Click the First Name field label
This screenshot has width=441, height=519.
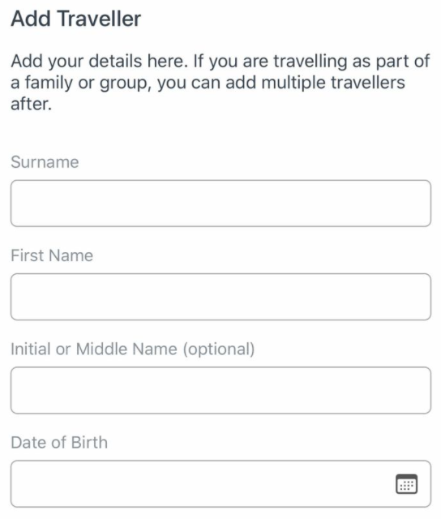pyautogui.click(x=52, y=255)
